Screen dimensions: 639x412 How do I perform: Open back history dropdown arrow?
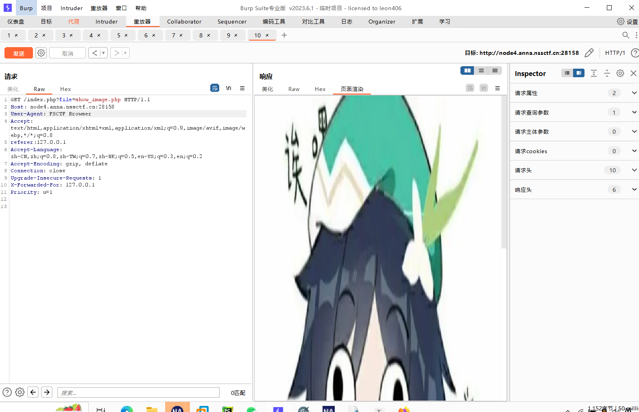point(104,53)
